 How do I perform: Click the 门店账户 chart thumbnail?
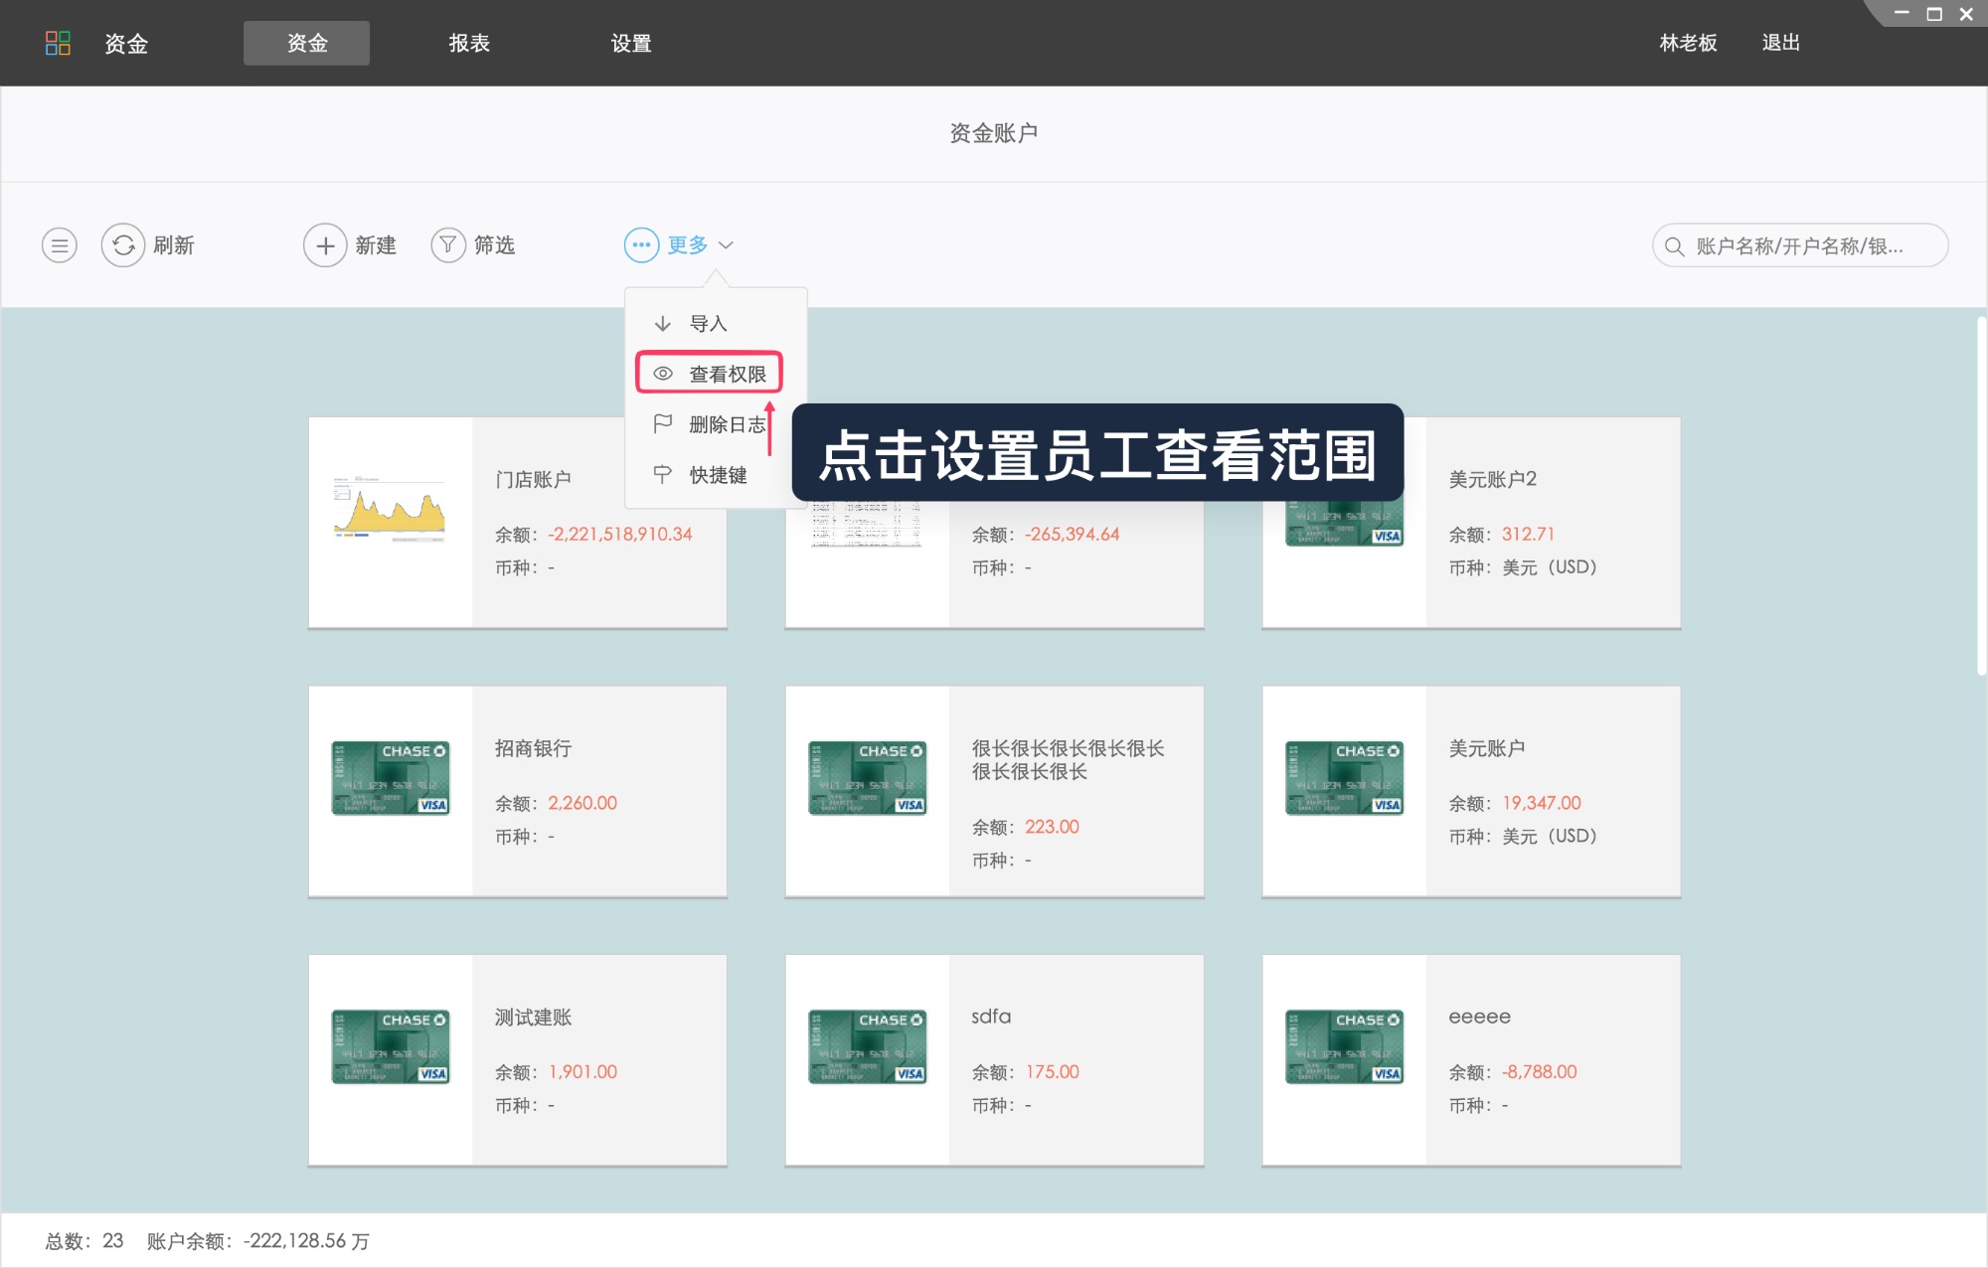390,511
